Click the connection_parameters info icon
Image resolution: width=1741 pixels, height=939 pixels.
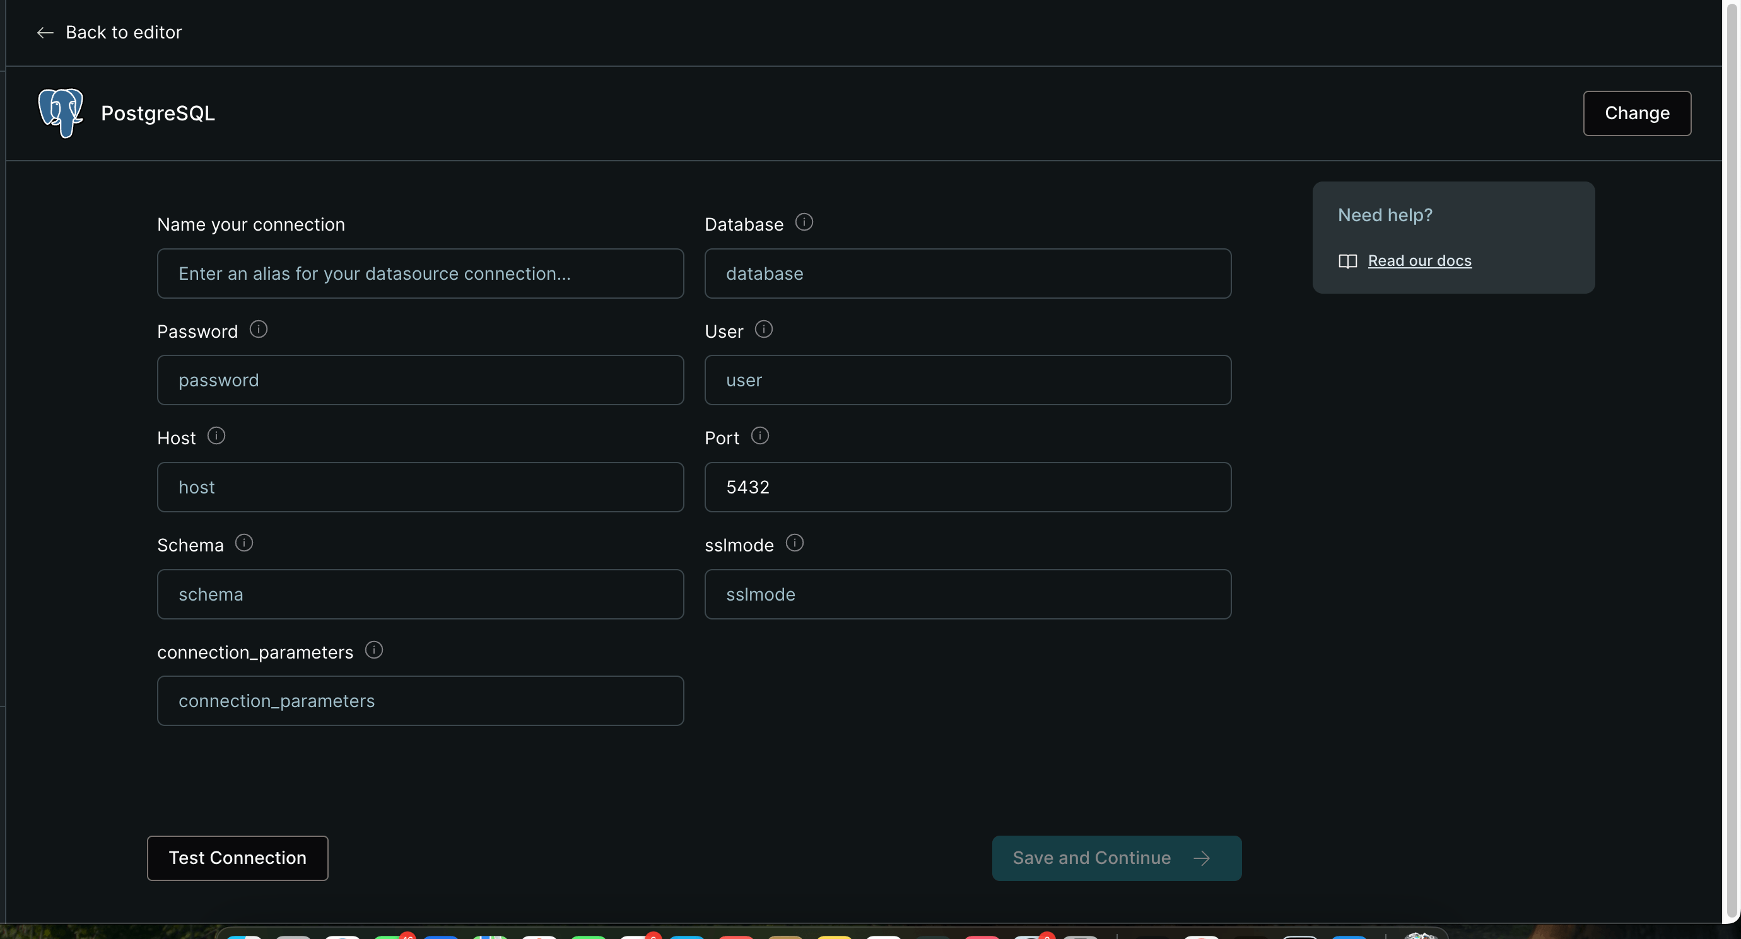click(373, 649)
